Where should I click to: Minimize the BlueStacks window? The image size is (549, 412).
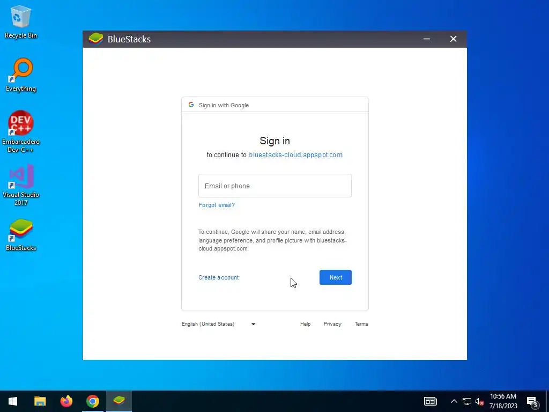tap(426, 39)
